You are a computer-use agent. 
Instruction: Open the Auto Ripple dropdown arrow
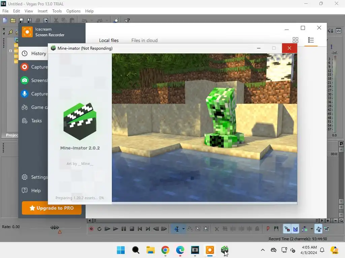312,229
